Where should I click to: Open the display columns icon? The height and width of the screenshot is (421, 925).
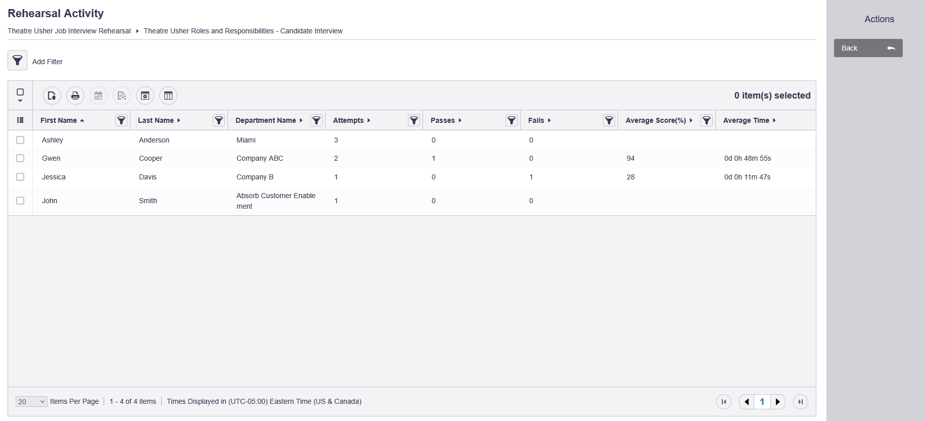168,96
